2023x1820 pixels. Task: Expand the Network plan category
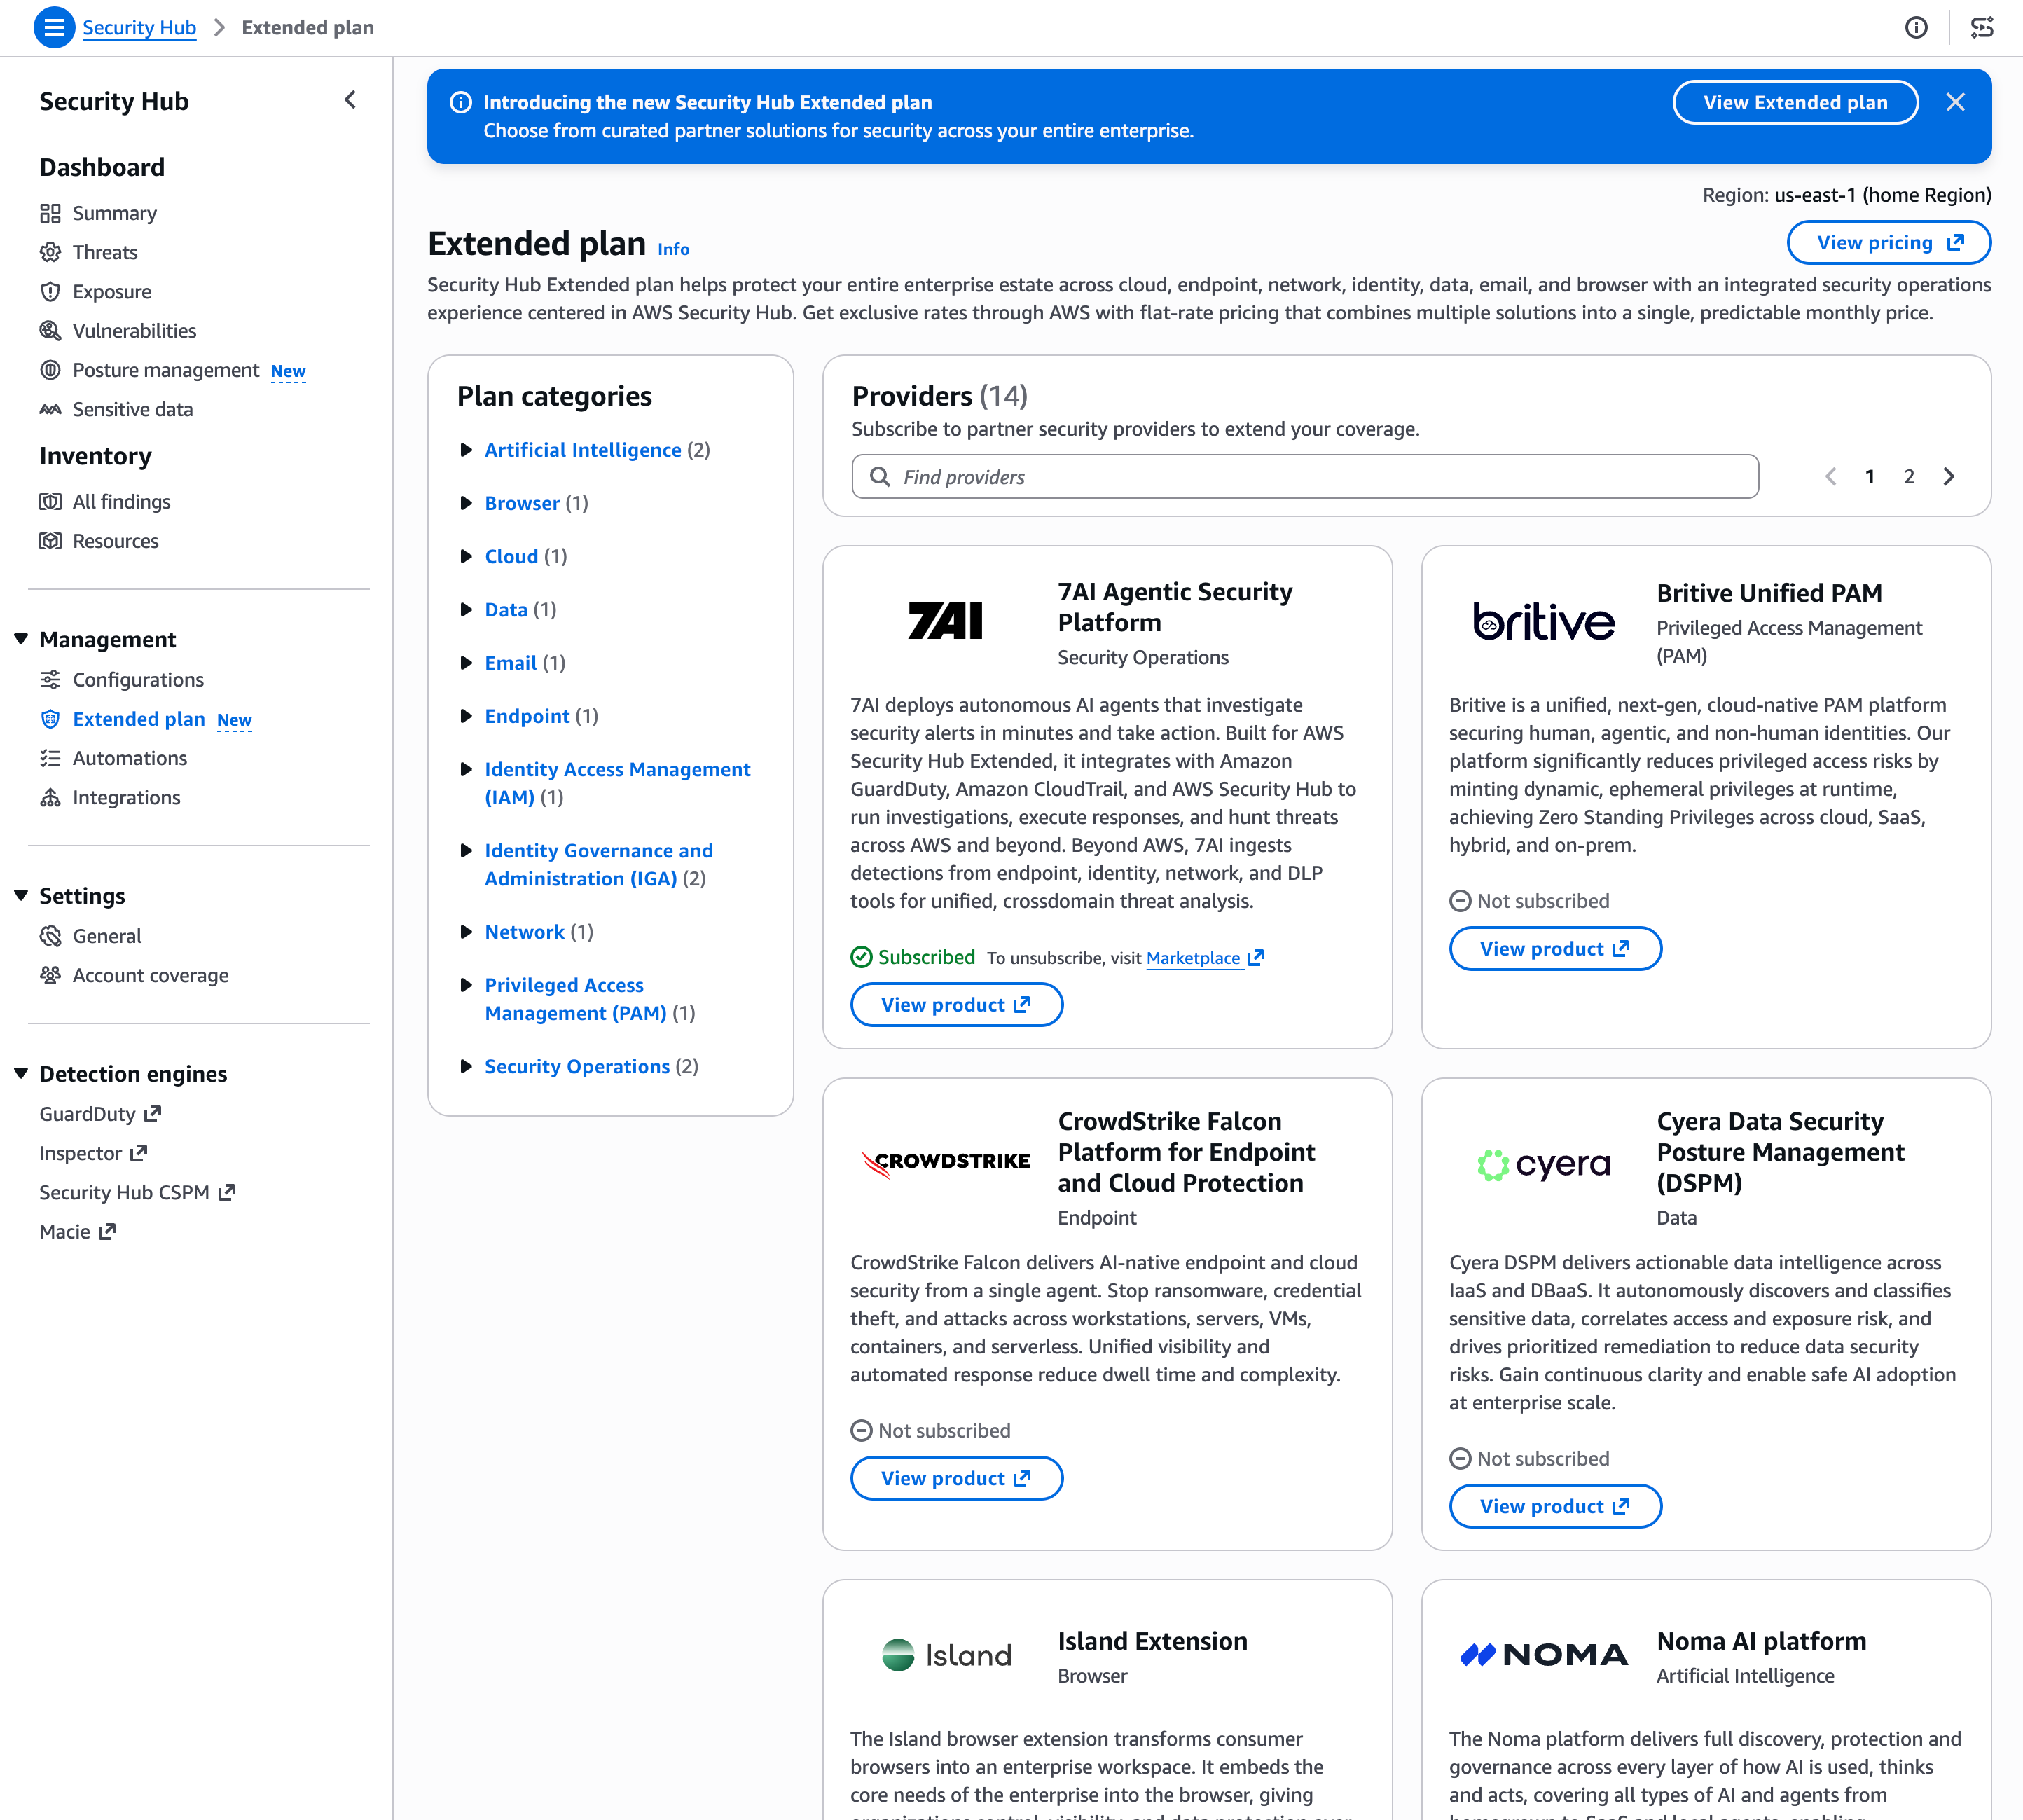466,932
